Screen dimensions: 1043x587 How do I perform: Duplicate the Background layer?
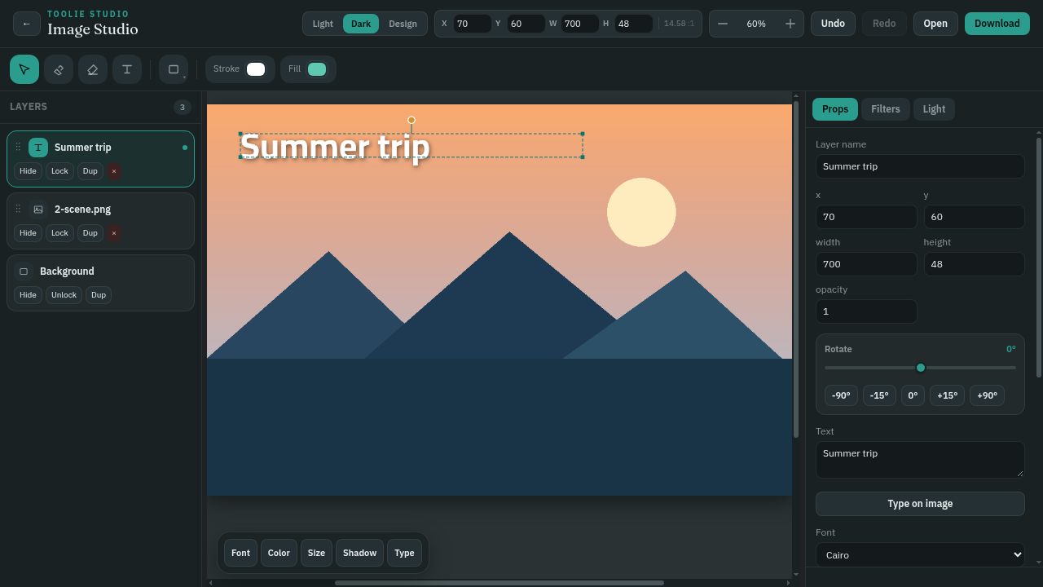pos(99,295)
